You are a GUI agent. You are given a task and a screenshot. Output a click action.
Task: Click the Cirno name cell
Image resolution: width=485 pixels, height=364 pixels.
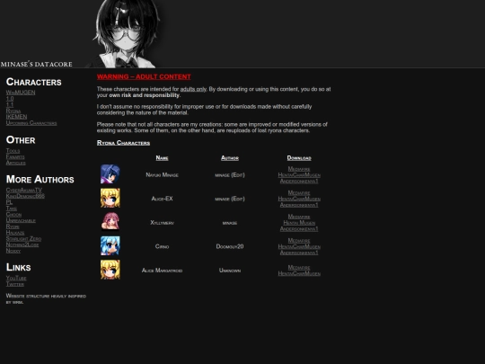point(162,246)
